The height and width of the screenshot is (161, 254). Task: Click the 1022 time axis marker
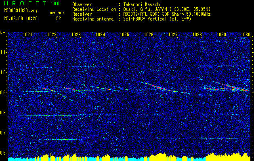tap(52, 34)
